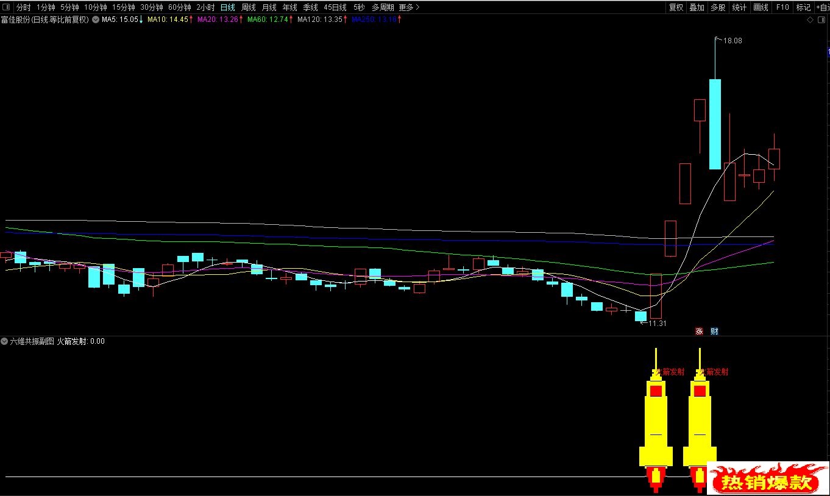Select the 5秒 period tab

(x=359, y=7)
